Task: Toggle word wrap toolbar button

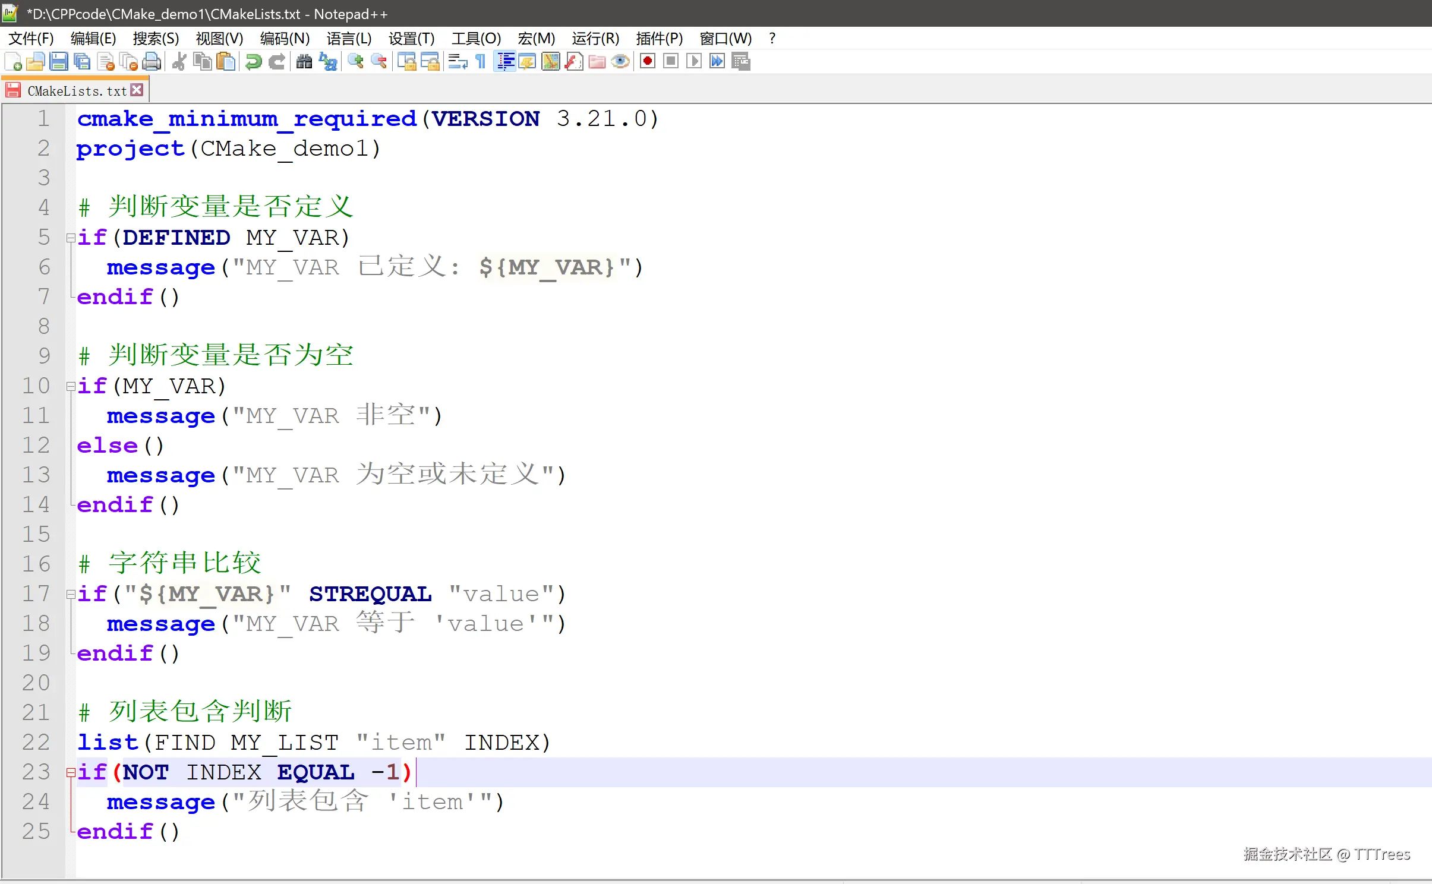Action: tap(458, 61)
